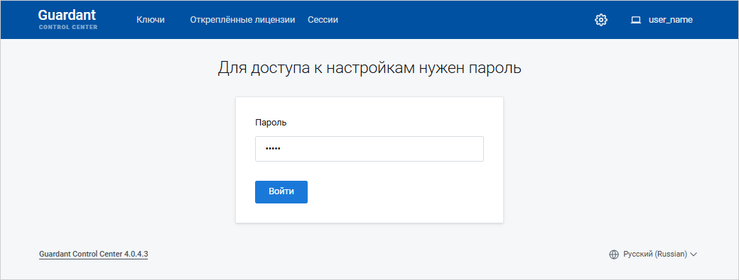Focus the Пароль password input field
This screenshot has height=280, width=739.
point(369,149)
